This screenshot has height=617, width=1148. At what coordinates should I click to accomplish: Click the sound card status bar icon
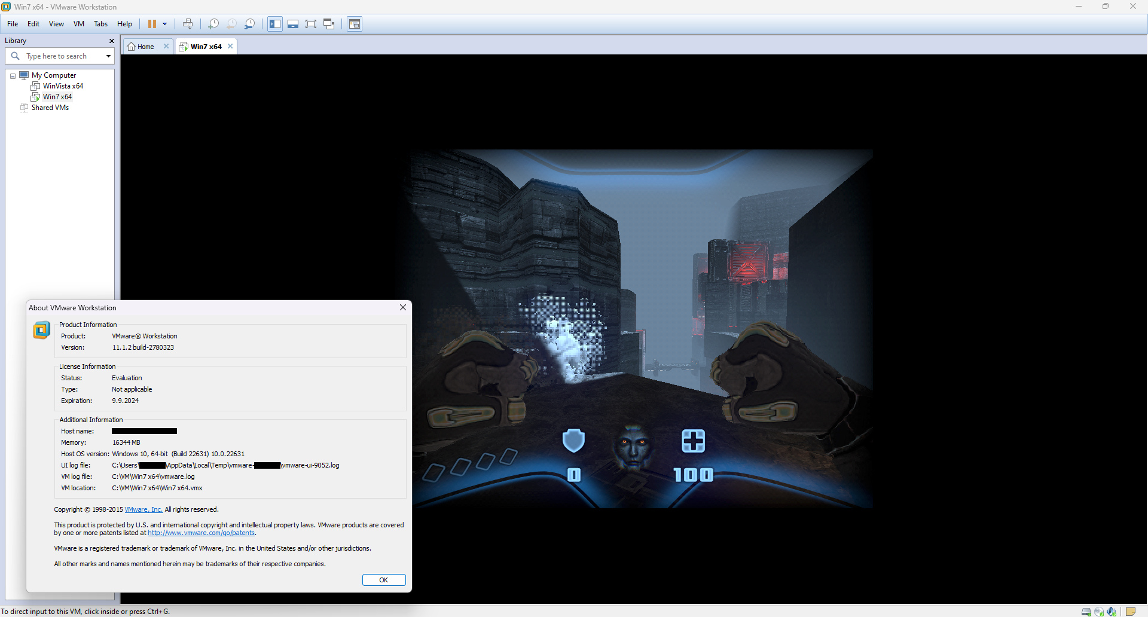click(x=1112, y=612)
